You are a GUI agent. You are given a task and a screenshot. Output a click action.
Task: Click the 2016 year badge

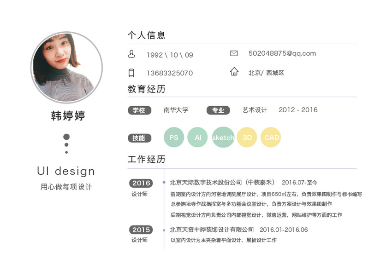coord(141,183)
